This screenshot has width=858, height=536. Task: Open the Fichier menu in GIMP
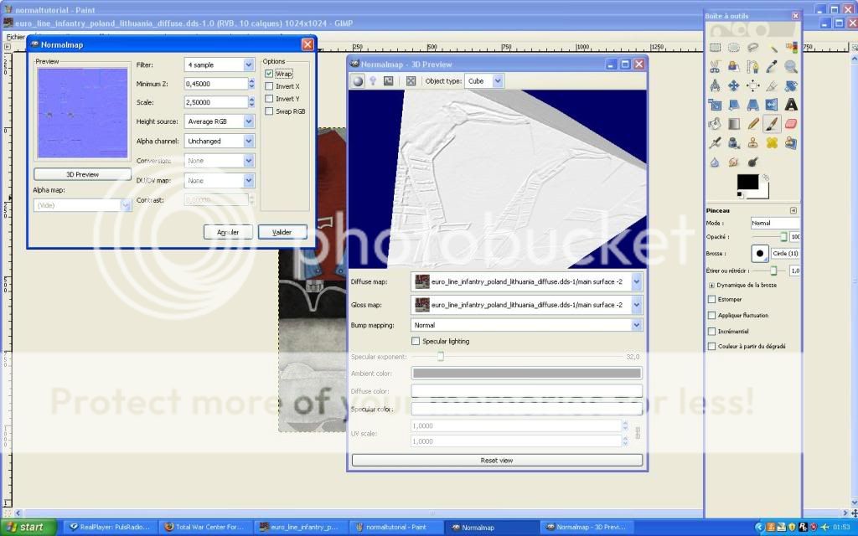[x=15, y=37]
